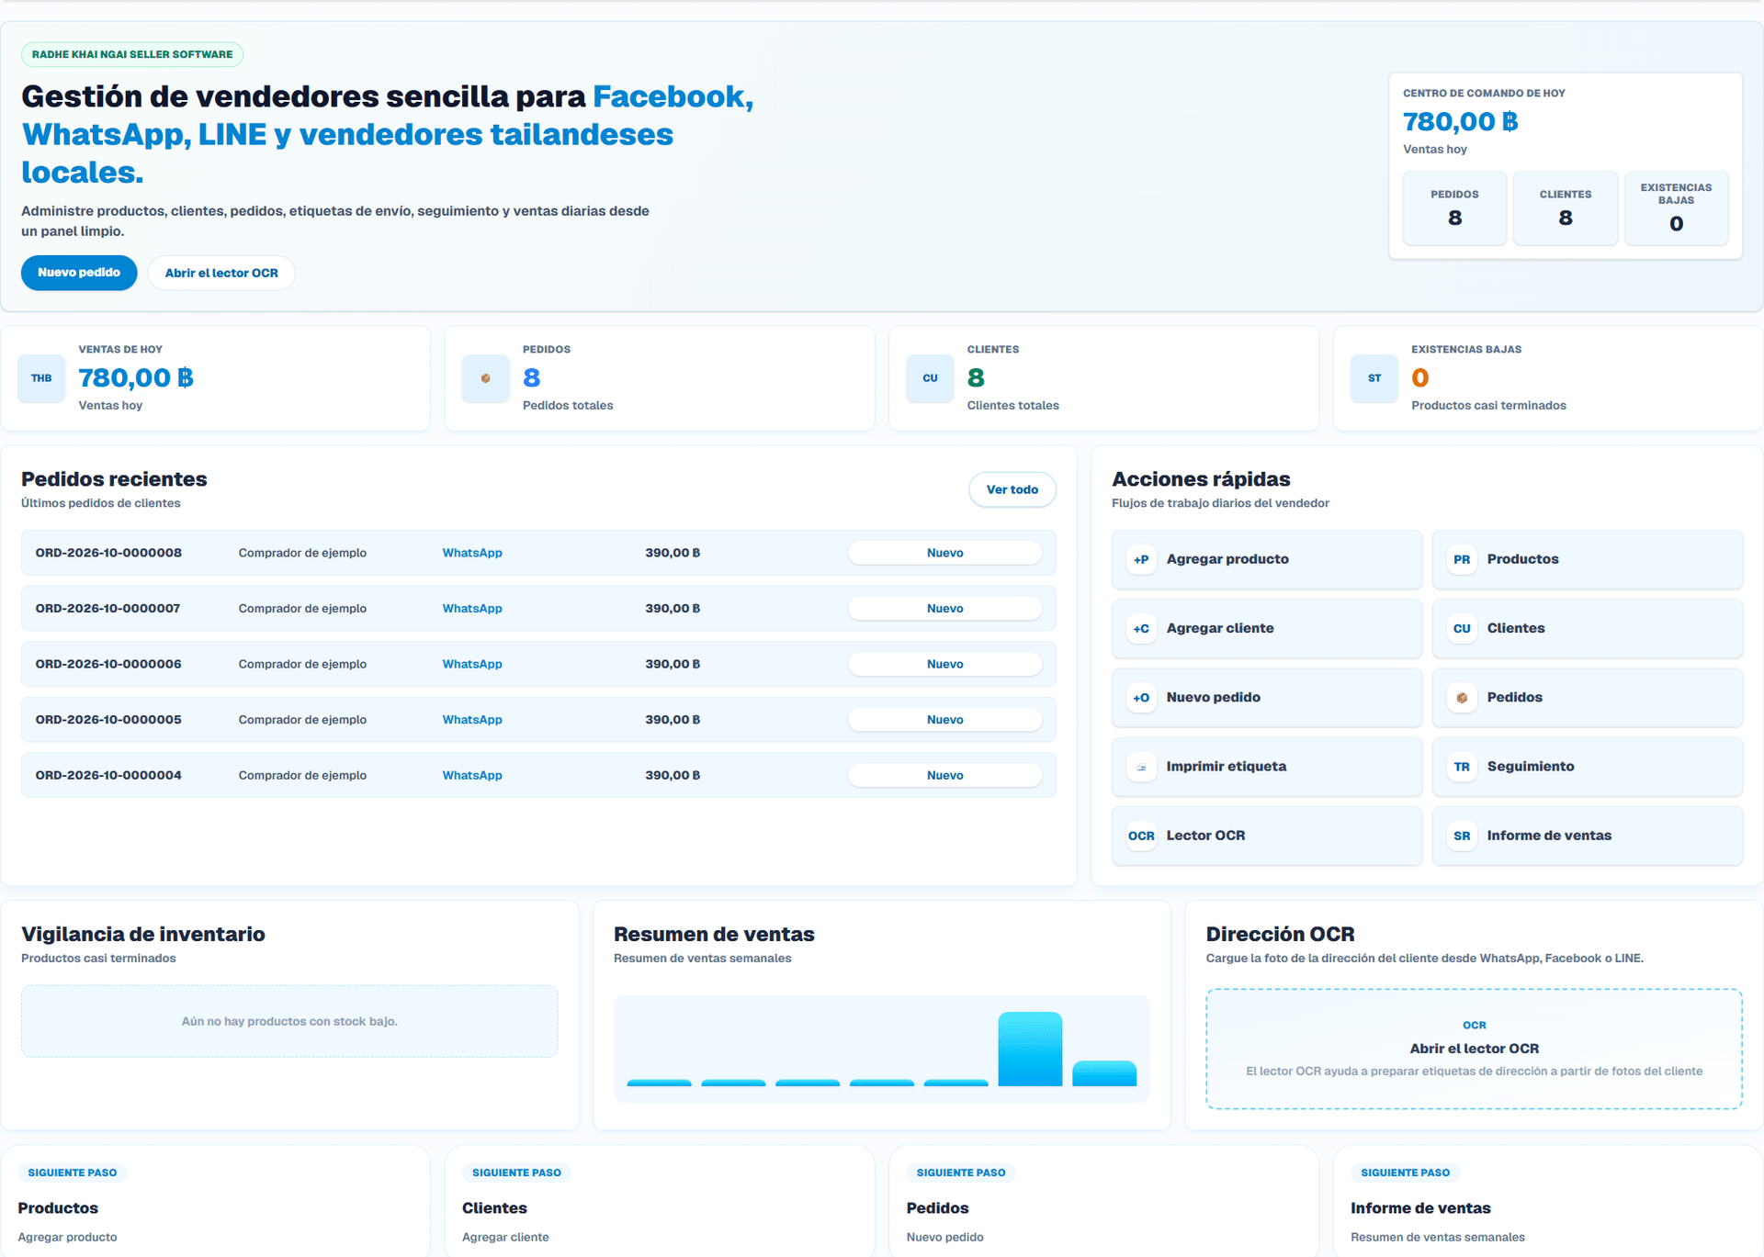Click the +O Nuevo pedido icon
This screenshot has height=1257, width=1764.
tap(1141, 698)
